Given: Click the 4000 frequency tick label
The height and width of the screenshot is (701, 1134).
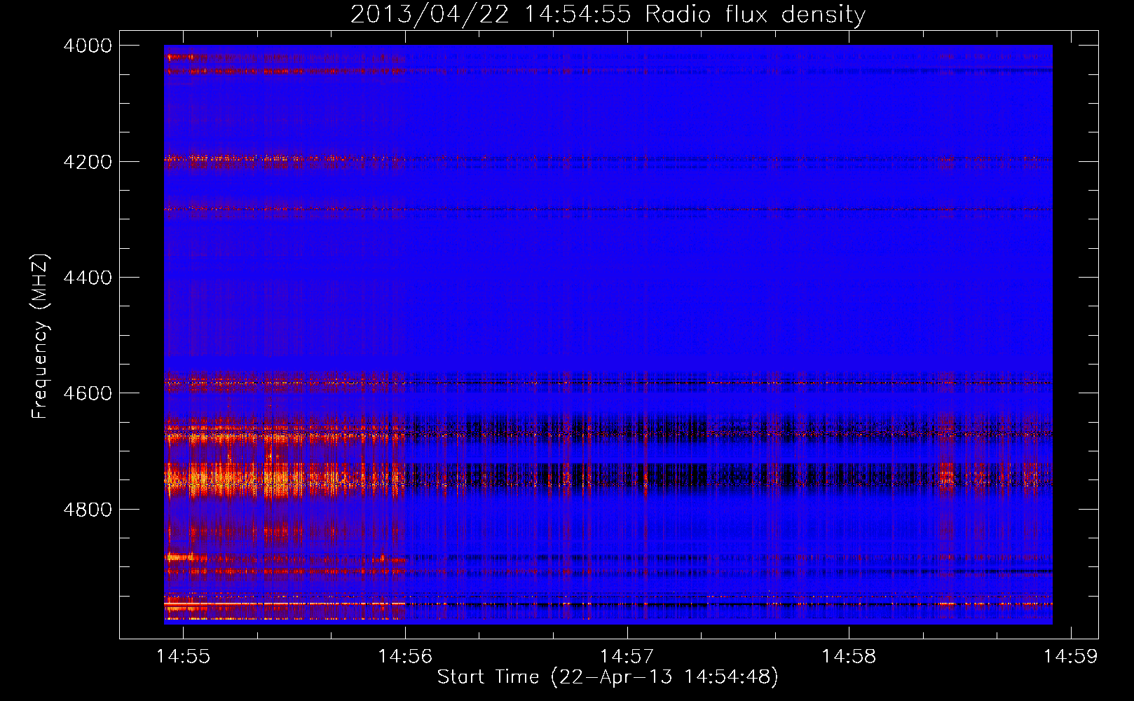Looking at the screenshot, I should tap(88, 46).
